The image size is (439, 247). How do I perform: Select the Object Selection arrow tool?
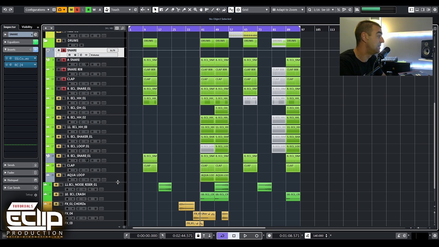pos(155,10)
